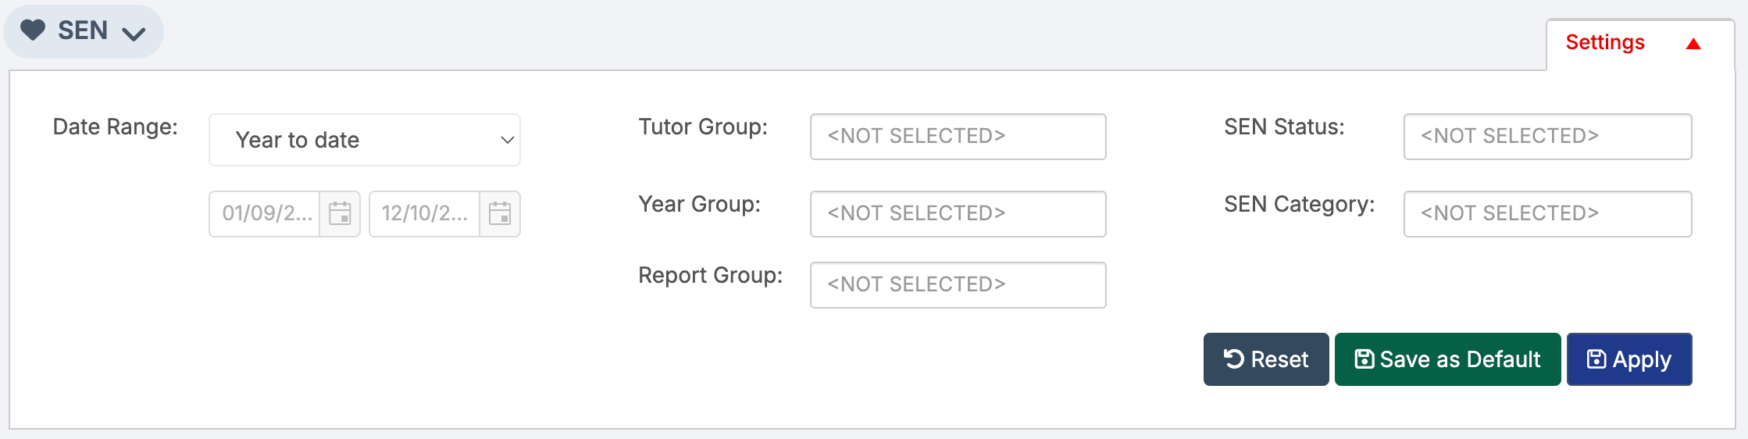Click the undo arrow icon on Reset
This screenshot has width=1748, height=439.
point(1234,359)
